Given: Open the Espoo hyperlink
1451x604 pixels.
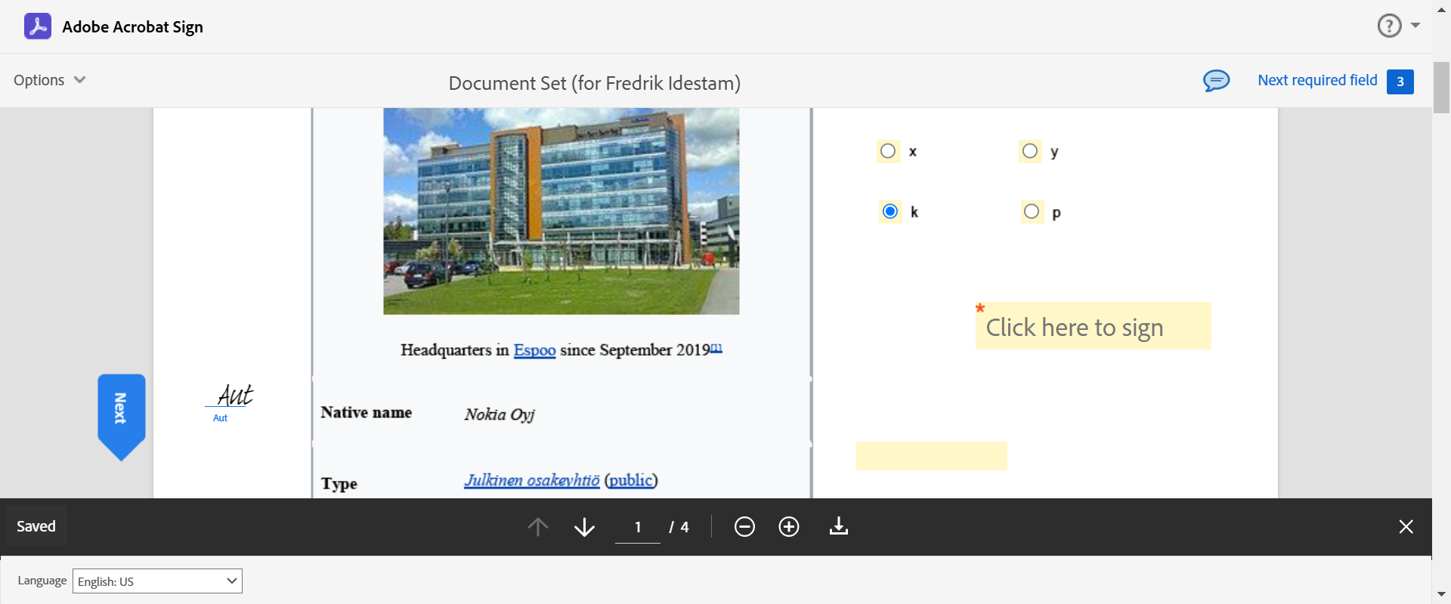Looking at the screenshot, I should point(534,350).
